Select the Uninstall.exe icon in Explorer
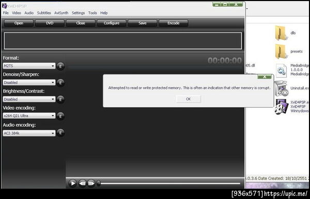The width and height of the screenshot is (310, 199). point(281,89)
